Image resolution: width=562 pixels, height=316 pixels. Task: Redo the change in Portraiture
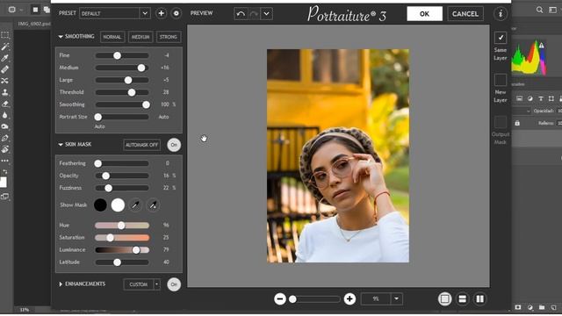click(x=254, y=14)
